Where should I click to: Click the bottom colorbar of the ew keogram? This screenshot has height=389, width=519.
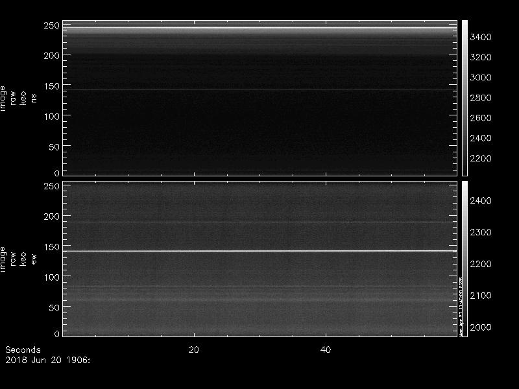(465, 259)
